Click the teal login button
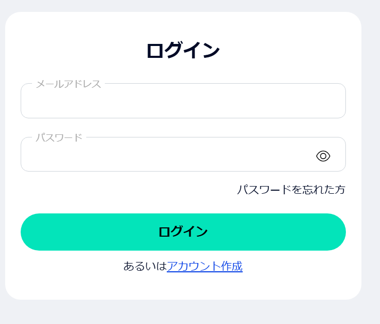Image resolution: width=380 pixels, height=324 pixels. [x=183, y=232]
